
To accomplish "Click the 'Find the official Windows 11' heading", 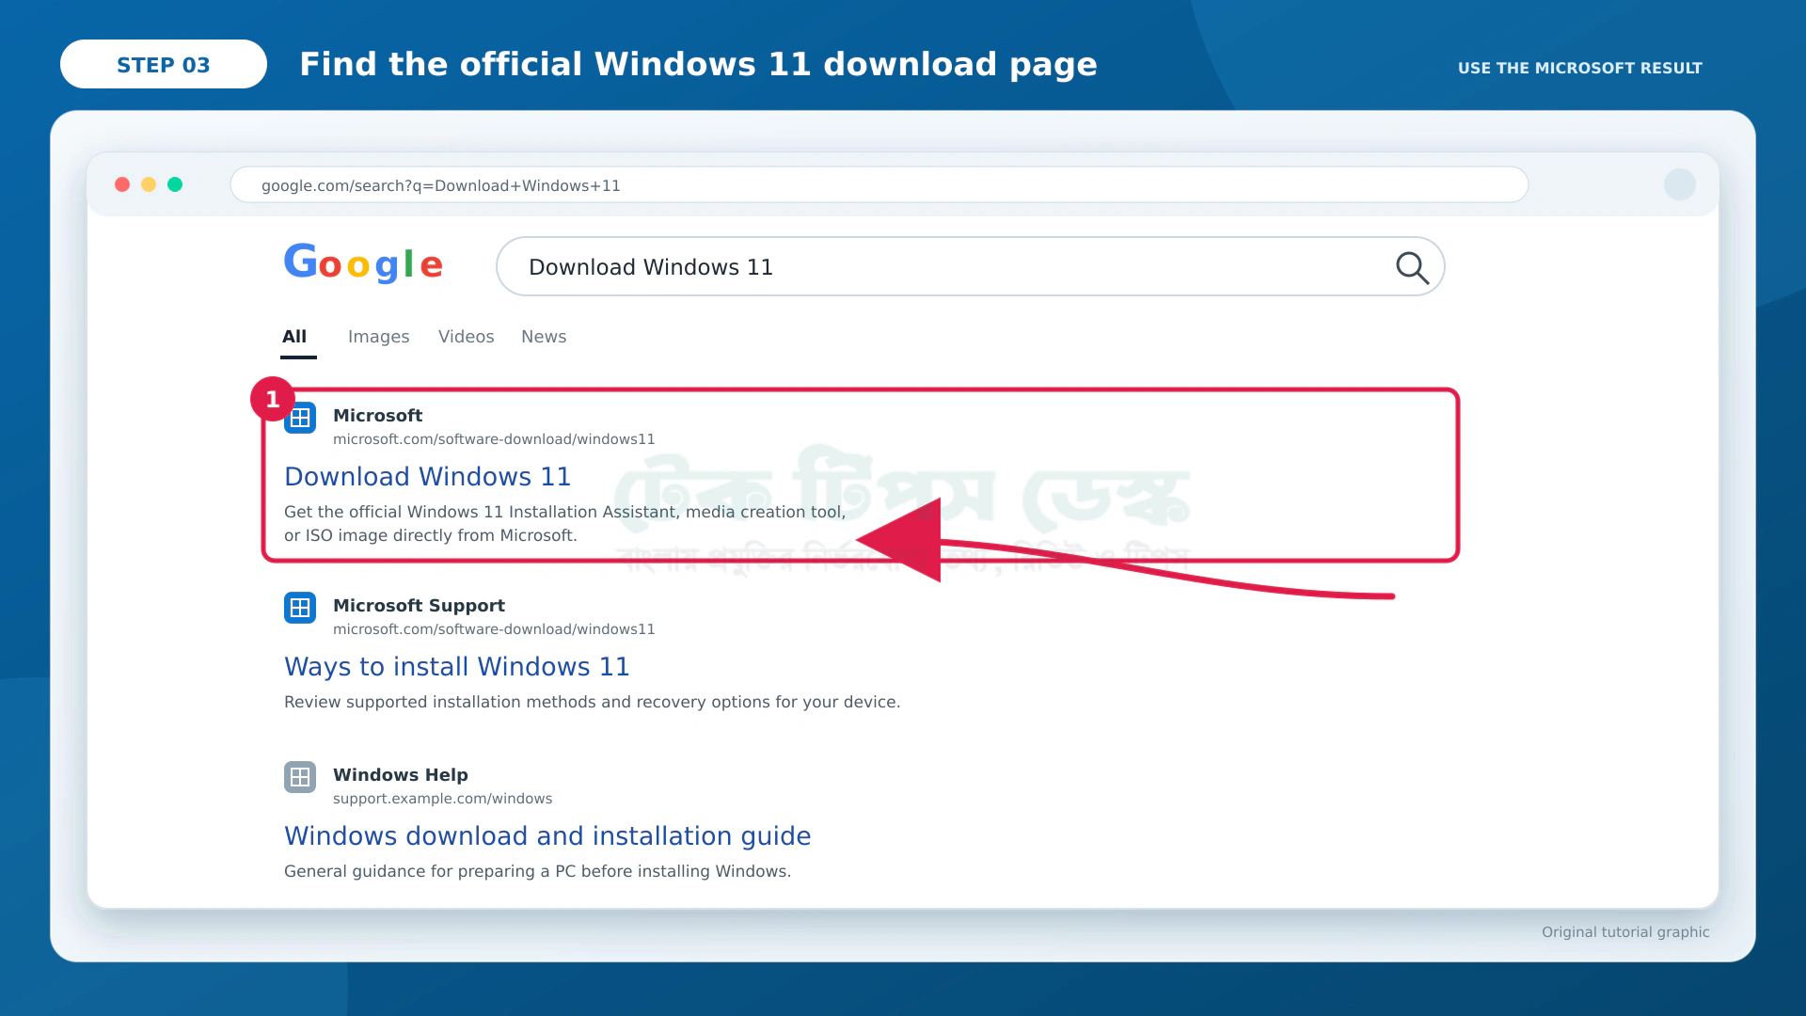I will click(698, 64).
